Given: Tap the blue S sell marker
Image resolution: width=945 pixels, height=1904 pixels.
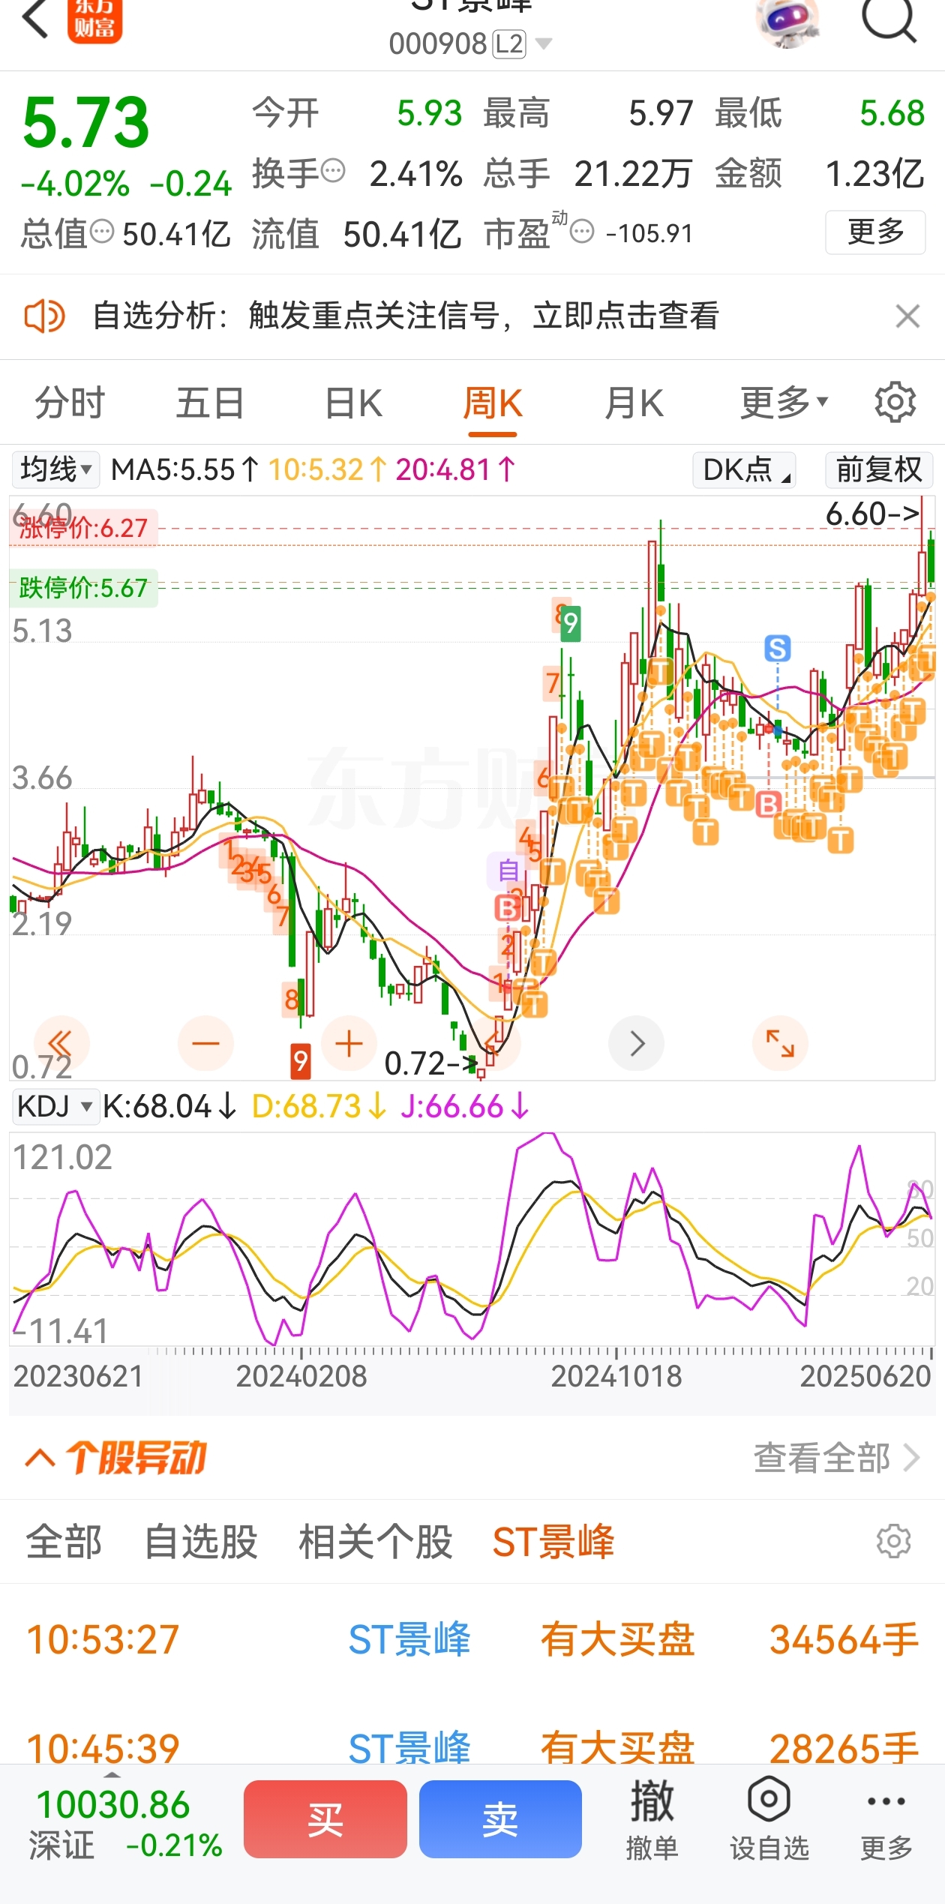Looking at the screenshot, I should click(x=778, y=648).
